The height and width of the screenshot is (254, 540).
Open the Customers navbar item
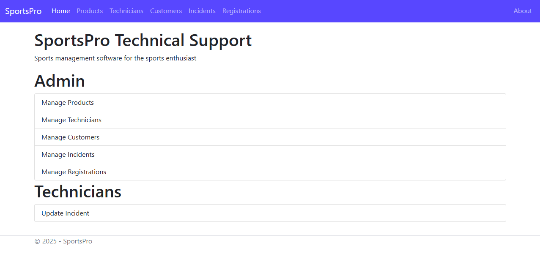click(166, 11)
